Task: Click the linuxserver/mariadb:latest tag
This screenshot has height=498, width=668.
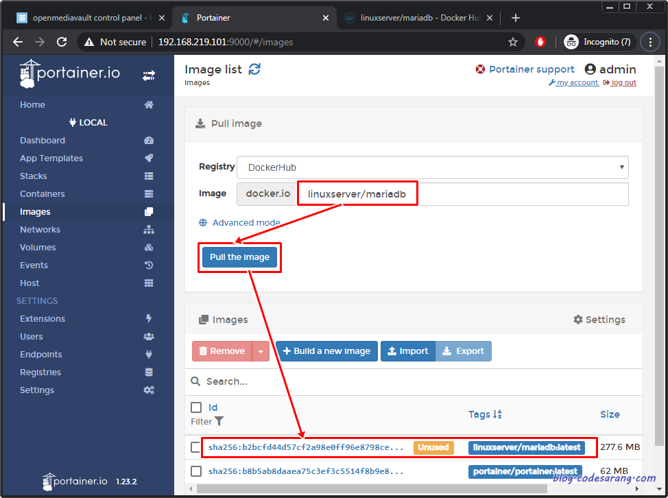Action: 527,447
